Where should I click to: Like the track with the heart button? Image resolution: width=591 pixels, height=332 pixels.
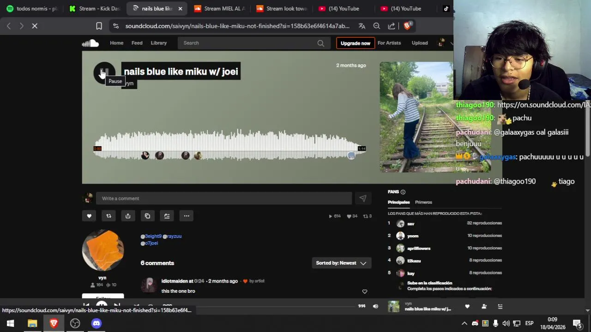(89, 216)
